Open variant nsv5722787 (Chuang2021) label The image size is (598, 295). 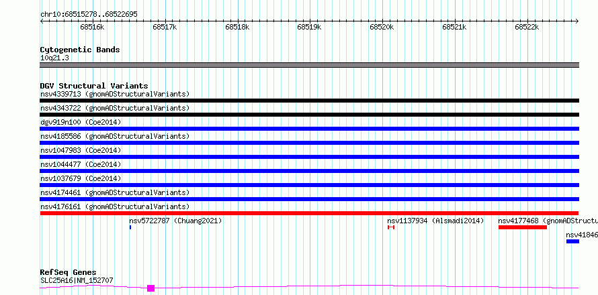coord(175,221)
